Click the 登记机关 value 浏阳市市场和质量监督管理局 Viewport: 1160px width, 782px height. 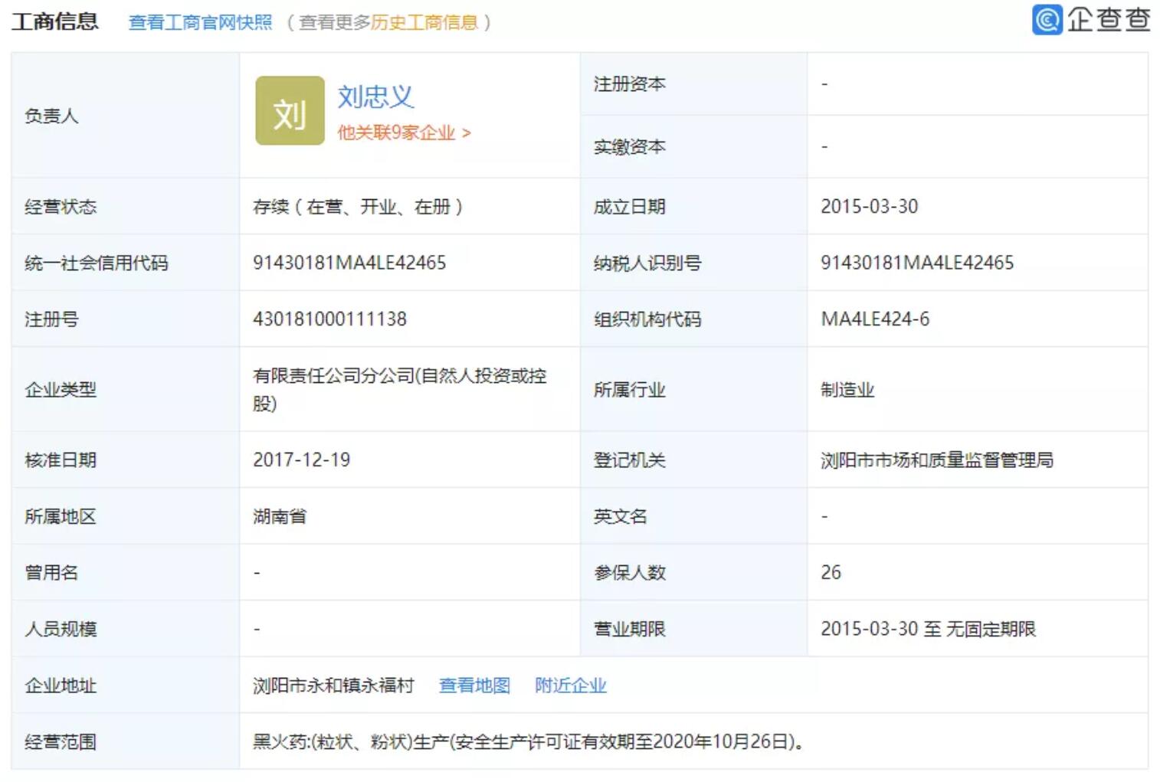click(936, 460)
